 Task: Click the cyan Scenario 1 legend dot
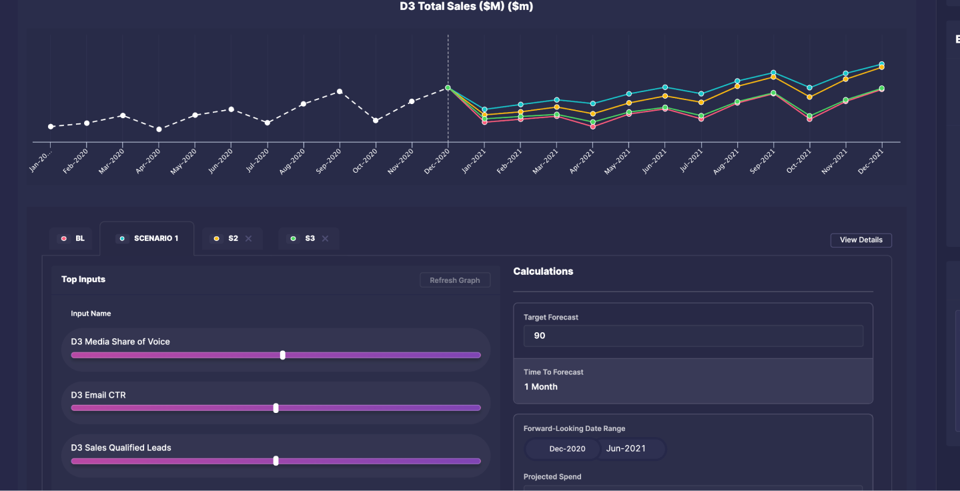[x=121, y=239]
